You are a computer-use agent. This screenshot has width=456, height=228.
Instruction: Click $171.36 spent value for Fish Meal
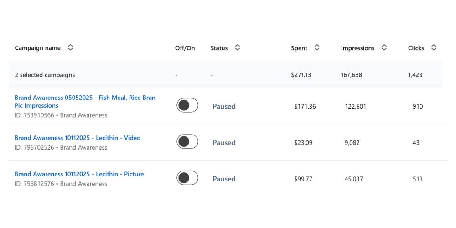tap(305, 106)
